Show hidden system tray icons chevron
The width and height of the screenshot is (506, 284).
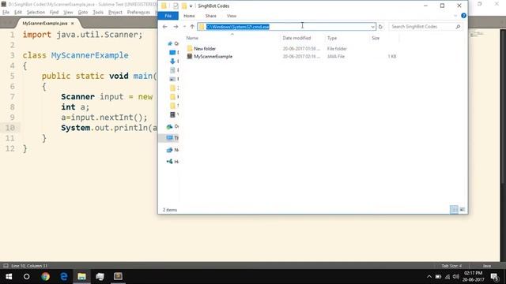[429, 277]
